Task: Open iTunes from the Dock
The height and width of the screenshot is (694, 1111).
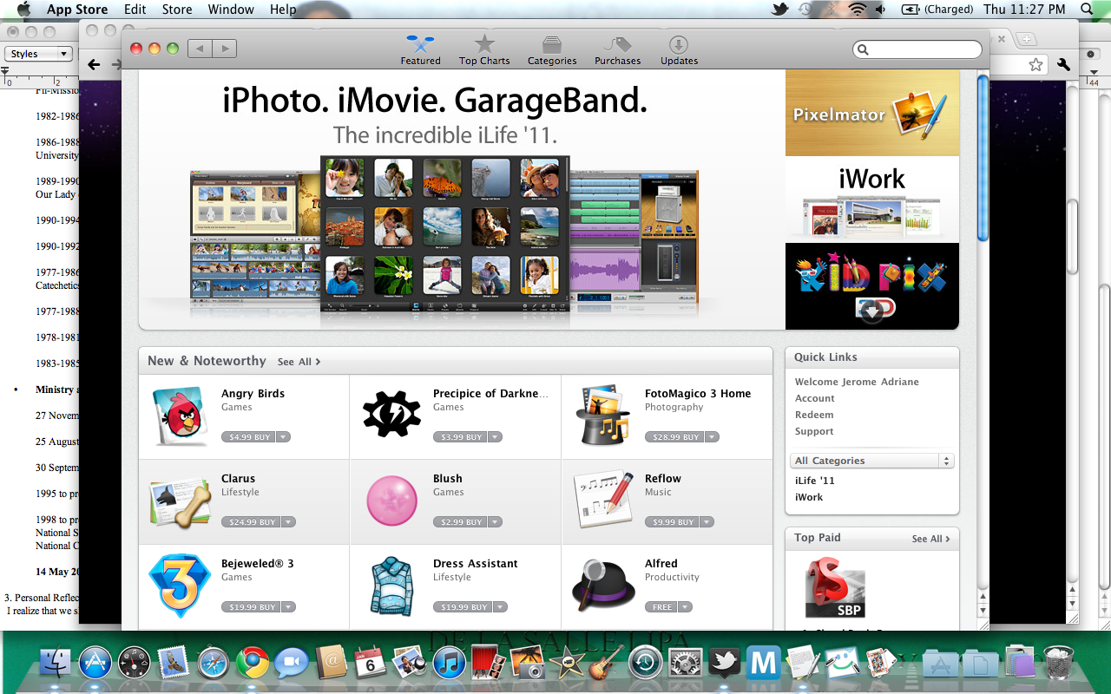Action: 450,663
